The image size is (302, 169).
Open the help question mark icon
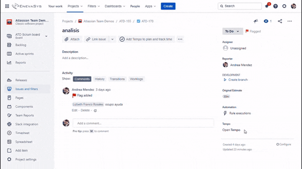point(276,6)
